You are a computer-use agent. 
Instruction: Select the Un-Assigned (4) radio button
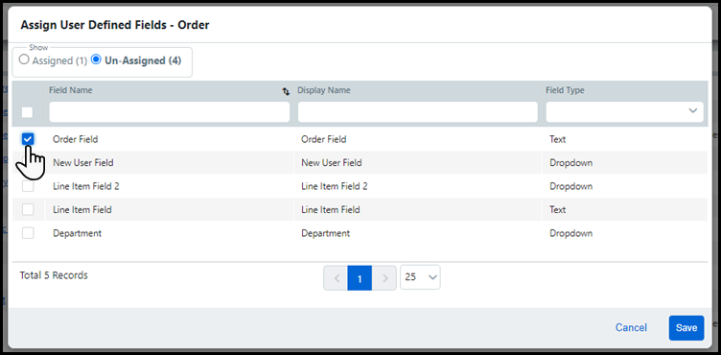click(x=96, y=59)
